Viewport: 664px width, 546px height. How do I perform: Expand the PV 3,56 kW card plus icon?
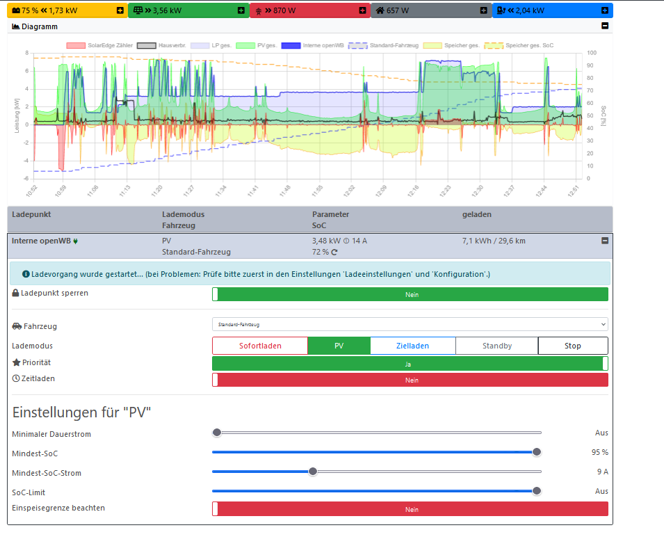[x=241, y=10]
